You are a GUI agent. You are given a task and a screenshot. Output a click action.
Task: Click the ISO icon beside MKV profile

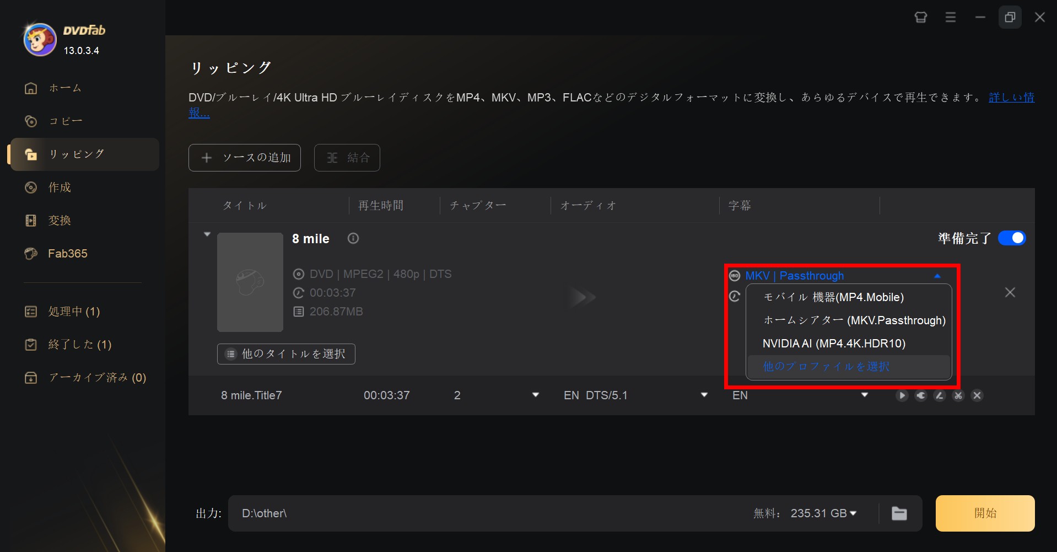point(735,276)
